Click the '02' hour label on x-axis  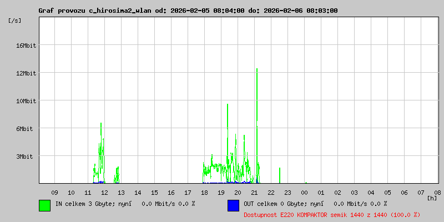(x=337, y=193)
